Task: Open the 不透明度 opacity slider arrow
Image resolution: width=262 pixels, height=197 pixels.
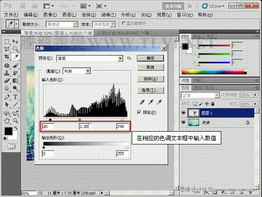Action: (x=255, y=95)
